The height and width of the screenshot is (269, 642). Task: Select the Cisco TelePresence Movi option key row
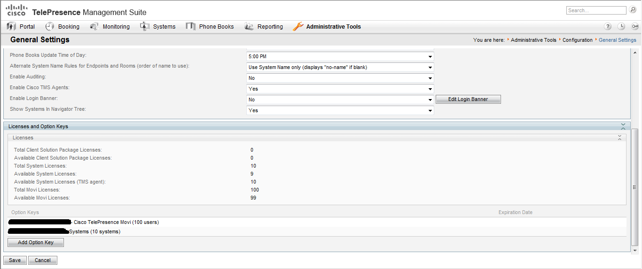click(317, 222)
